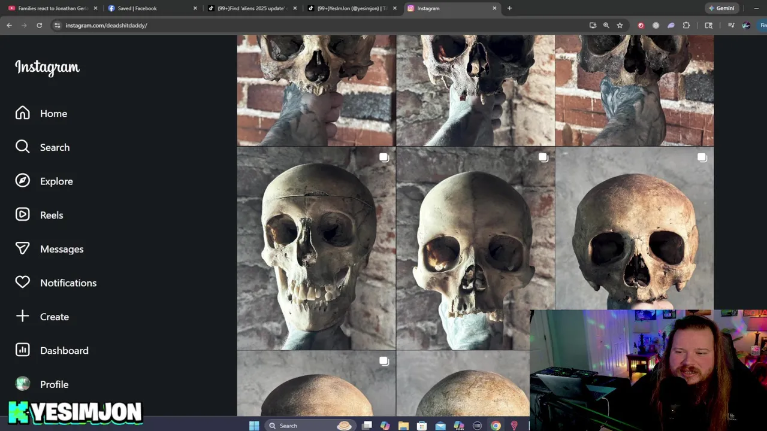
Task: Open the tab search side panel icon
Action: pyautogui.click(x=708, y=25)
